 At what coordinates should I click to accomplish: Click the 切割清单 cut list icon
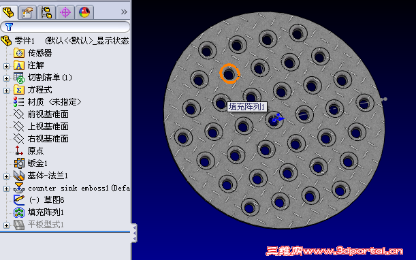point(19,78)
